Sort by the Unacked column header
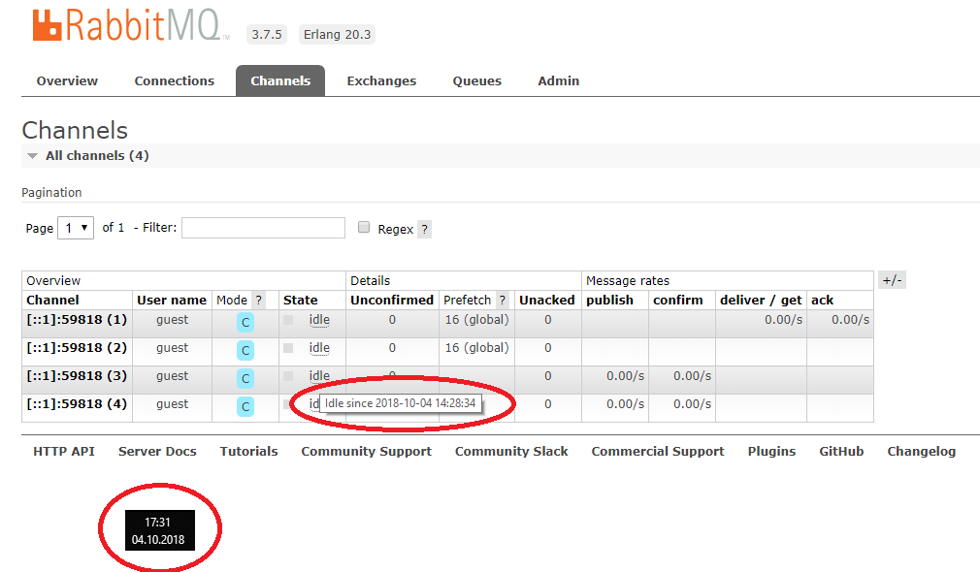 pyautogui.click(x=547, y=301)
